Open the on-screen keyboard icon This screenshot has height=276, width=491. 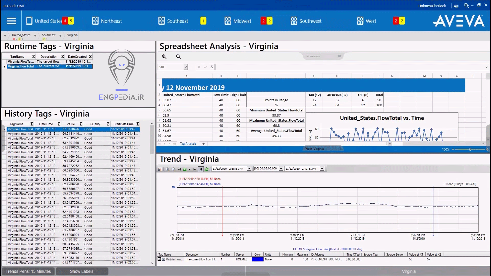(456, 6)
